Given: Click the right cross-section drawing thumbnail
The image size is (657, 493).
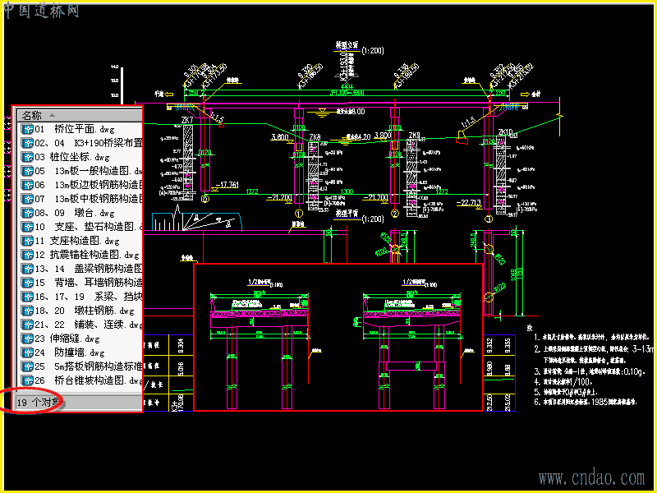Looking at the screenshot, I should [x=413, y=343].
